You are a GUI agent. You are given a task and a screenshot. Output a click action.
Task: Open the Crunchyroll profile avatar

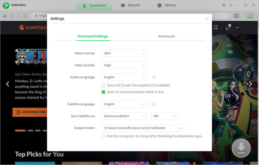click(229, 28)
